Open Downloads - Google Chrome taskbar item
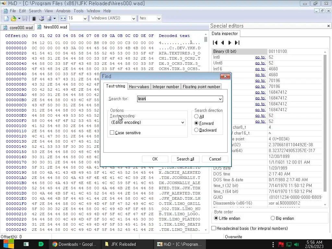 click(74, 244)
